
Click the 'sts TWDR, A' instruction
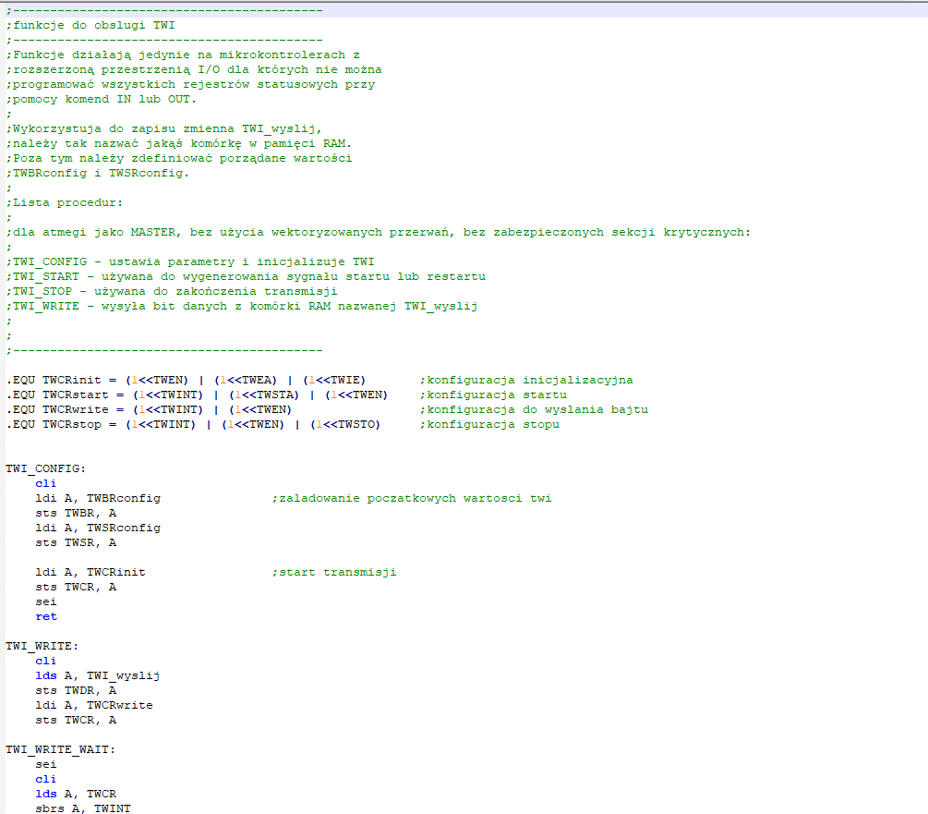[x=76, y=690]
